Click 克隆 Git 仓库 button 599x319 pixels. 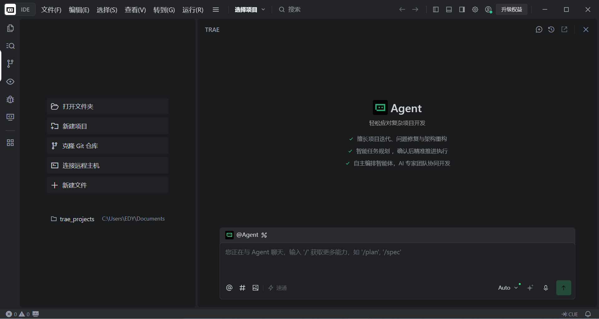coord(108,146)
